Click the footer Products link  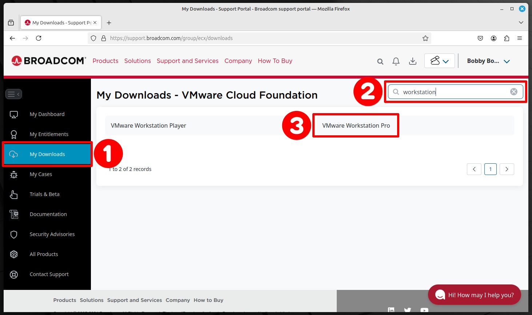pyautogui.click(x=65, y=300)
